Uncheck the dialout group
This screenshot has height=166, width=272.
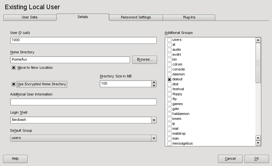pyautogui.click(x=169, y=79)
